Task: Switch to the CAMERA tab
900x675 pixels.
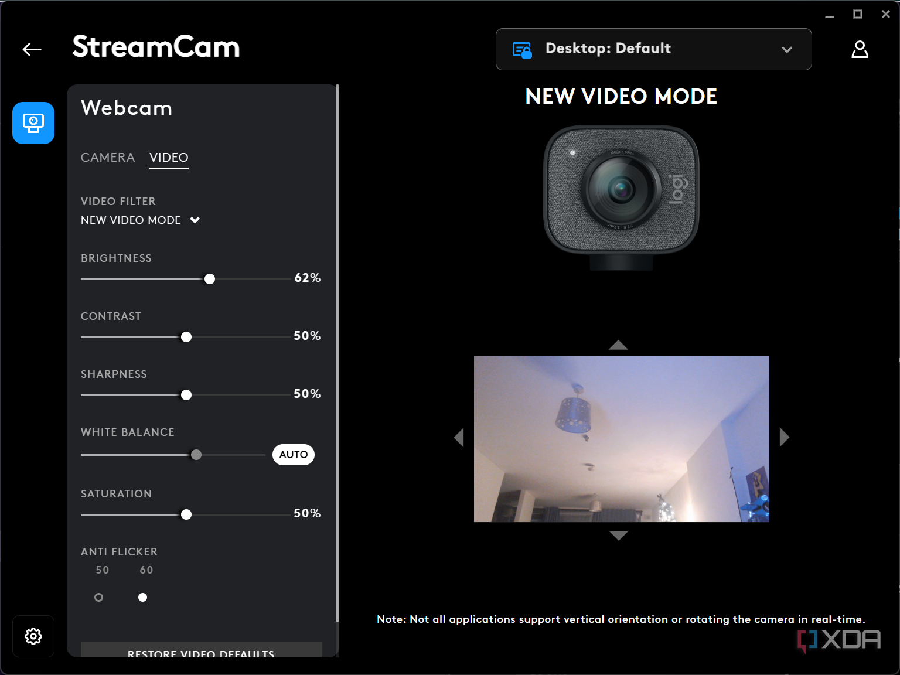Action: [x=108, y=158]
